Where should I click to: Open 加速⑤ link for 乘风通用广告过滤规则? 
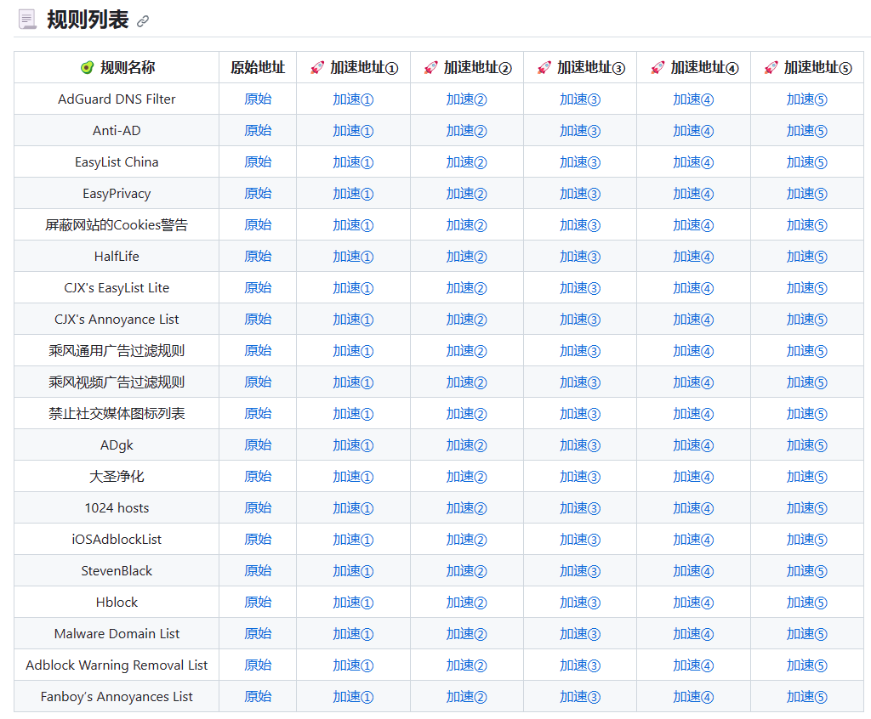(x=806, y=351)
